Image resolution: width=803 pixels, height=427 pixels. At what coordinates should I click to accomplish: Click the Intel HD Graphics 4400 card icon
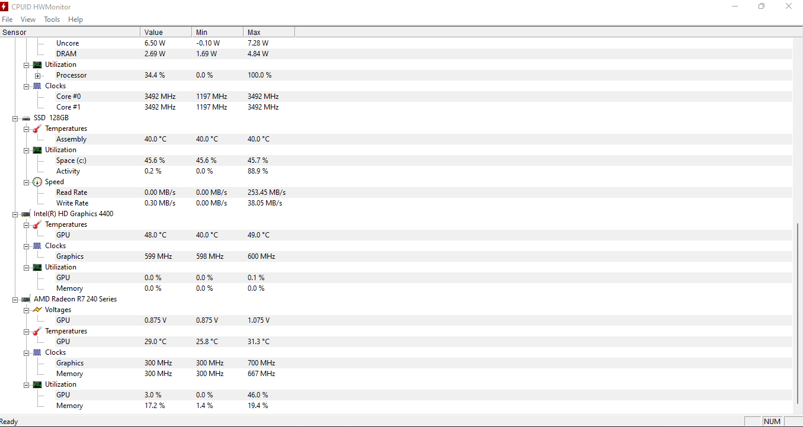coord(26,214)
